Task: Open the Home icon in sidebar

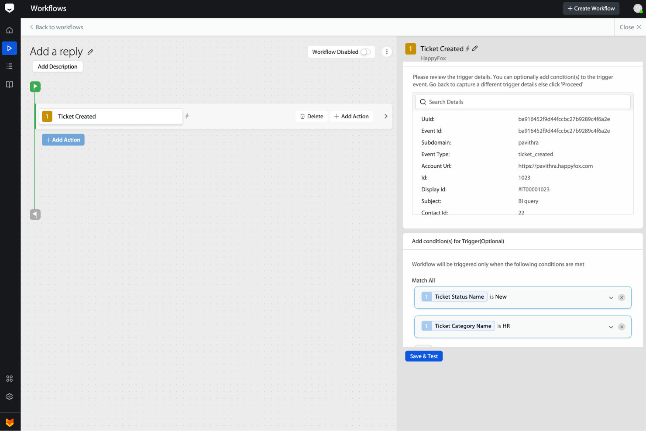Action: coord(10,30)
